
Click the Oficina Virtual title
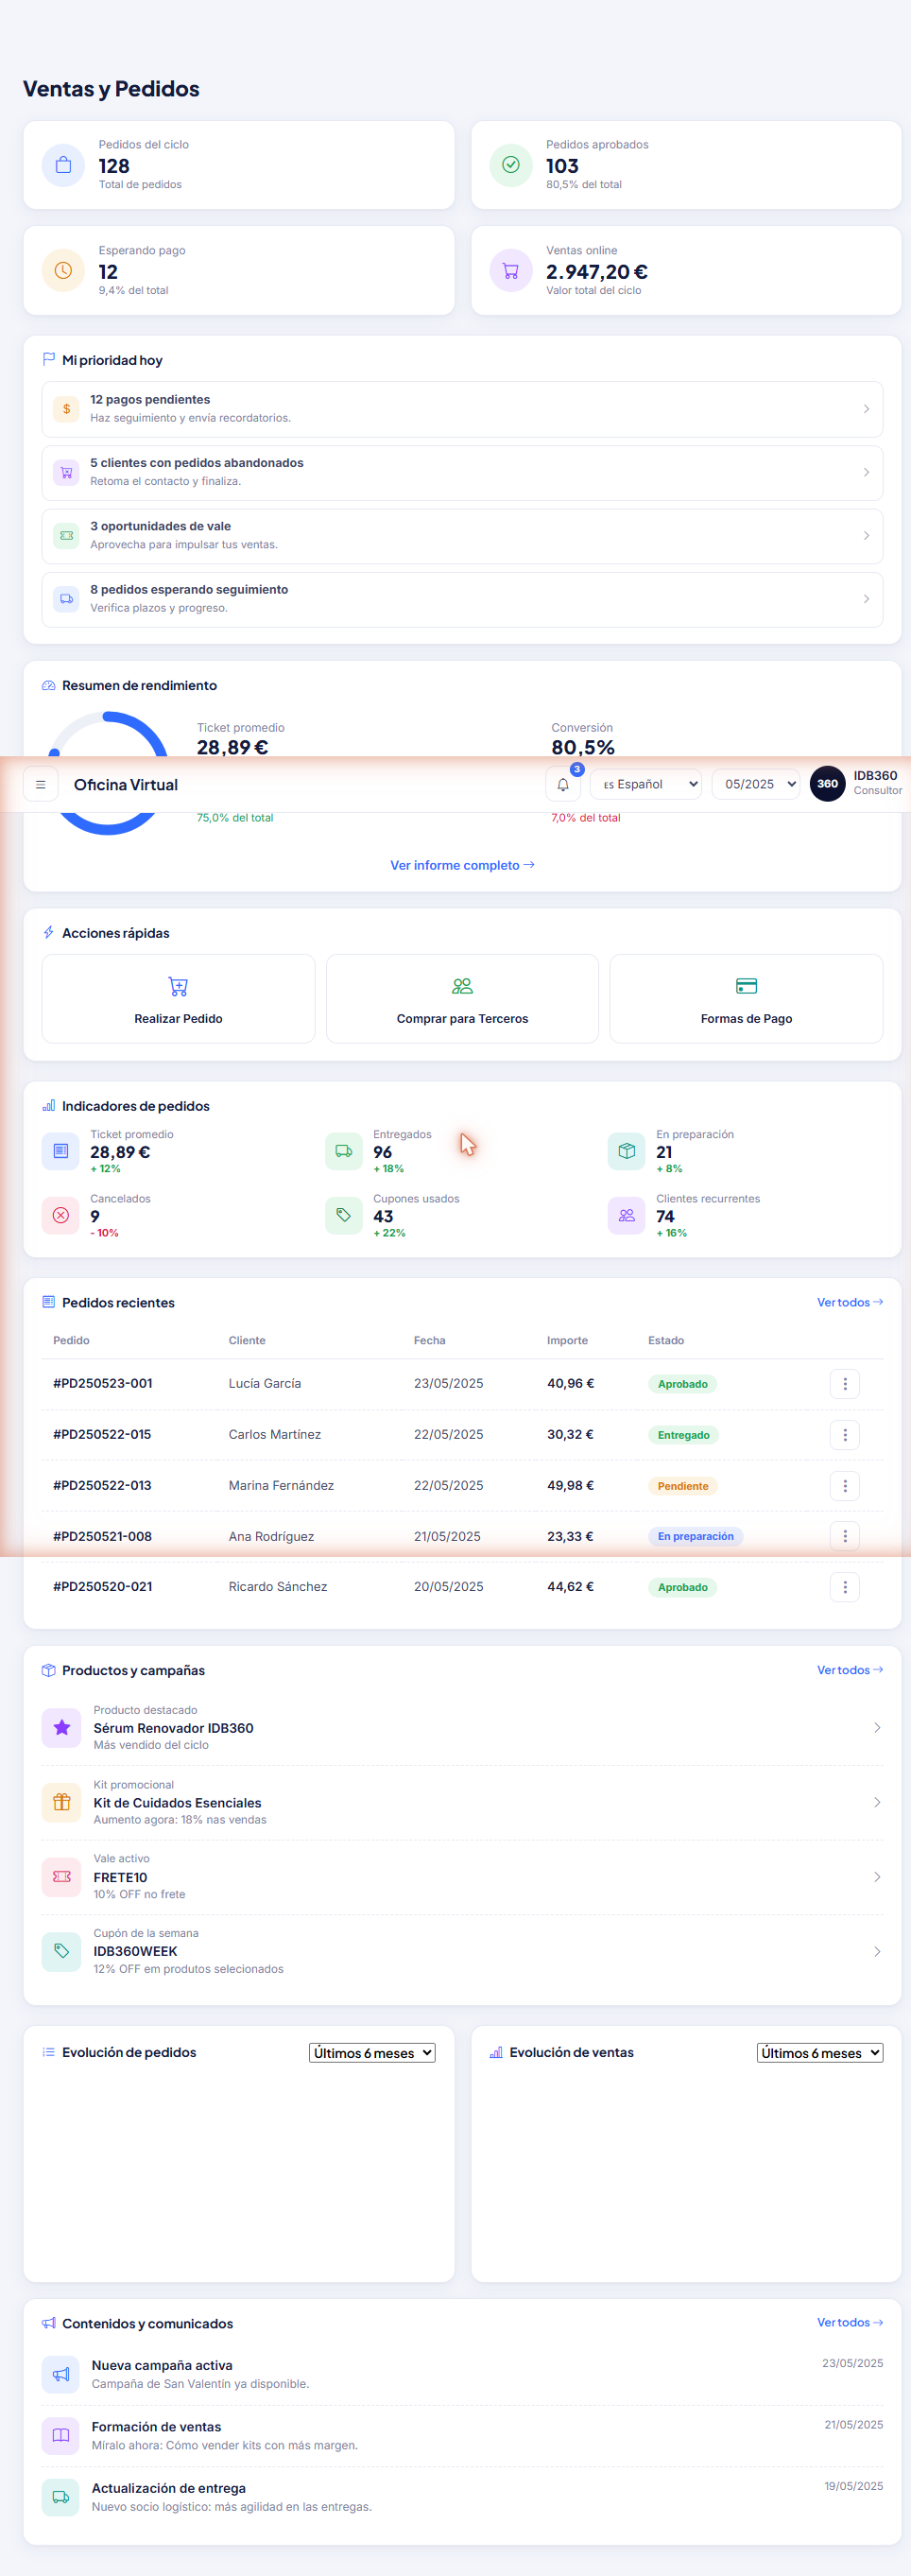126,785
